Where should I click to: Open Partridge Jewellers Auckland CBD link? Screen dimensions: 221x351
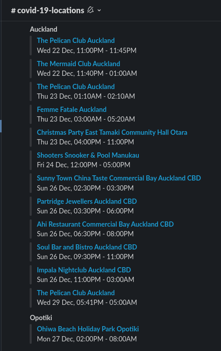(x=87, y=201)
